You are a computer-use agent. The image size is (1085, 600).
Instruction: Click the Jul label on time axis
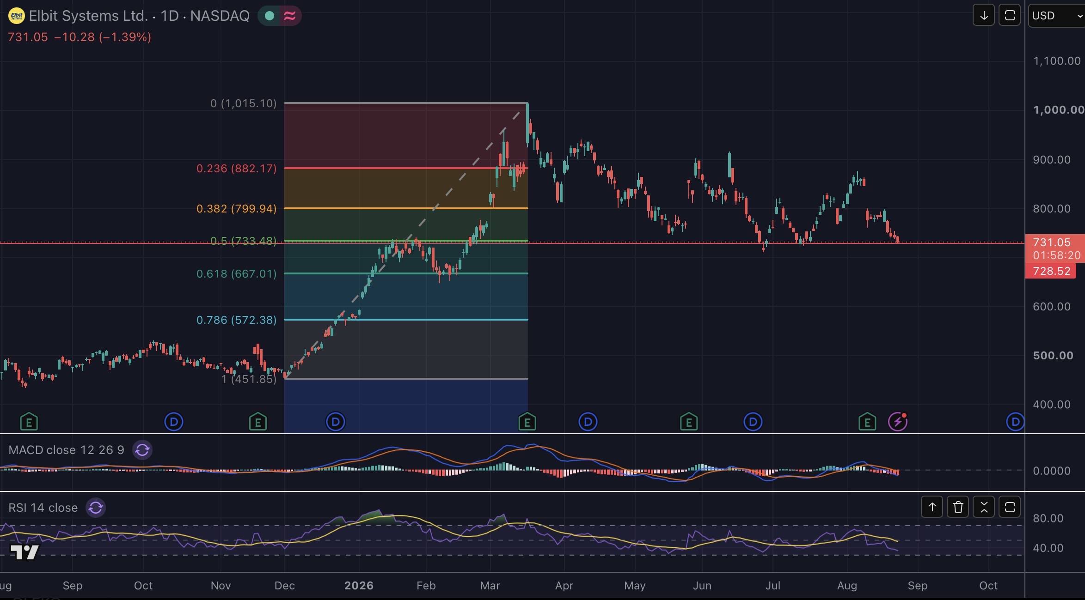point(773,586)
